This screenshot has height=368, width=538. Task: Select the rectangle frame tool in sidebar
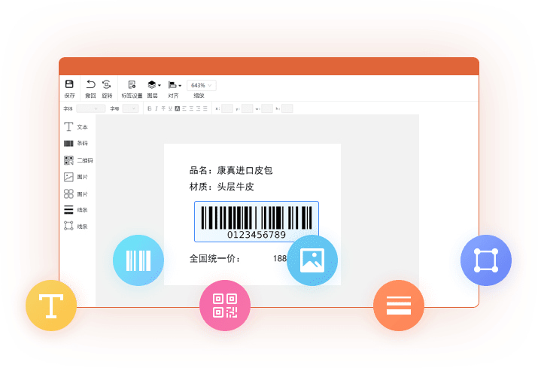tap(76, 227)
